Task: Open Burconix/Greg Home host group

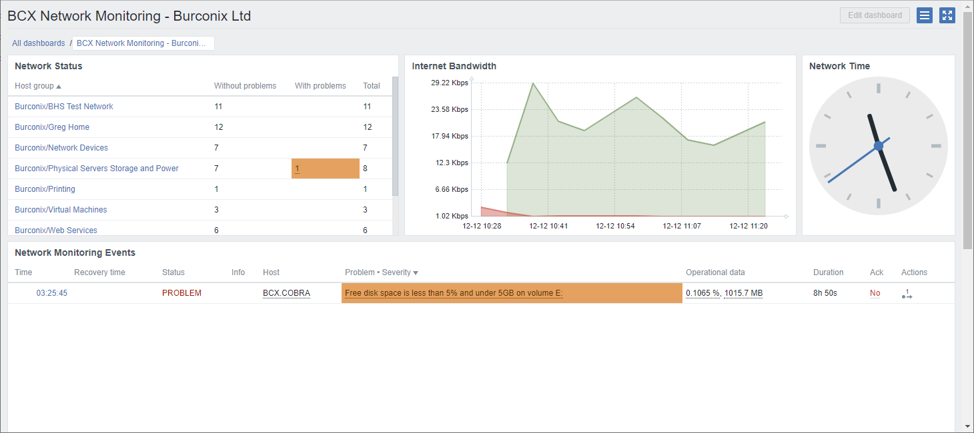Action: point(52,127)
